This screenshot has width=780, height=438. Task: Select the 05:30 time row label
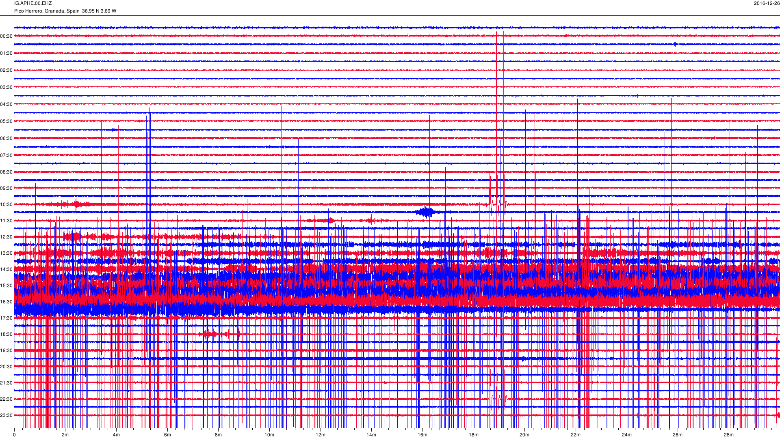tap(6, 121)
